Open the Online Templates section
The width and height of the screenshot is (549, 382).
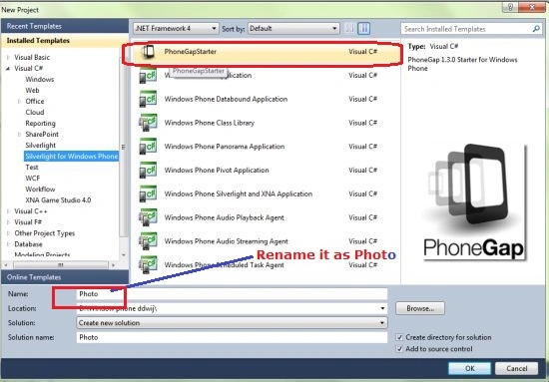click(x=65, y=277)
